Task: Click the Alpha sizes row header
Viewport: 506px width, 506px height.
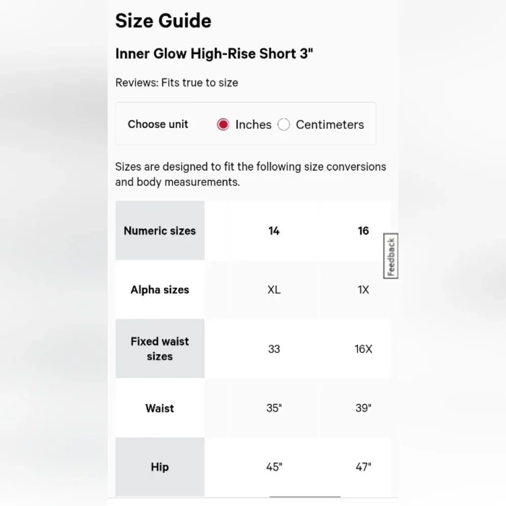Action: tap(160, 290)
